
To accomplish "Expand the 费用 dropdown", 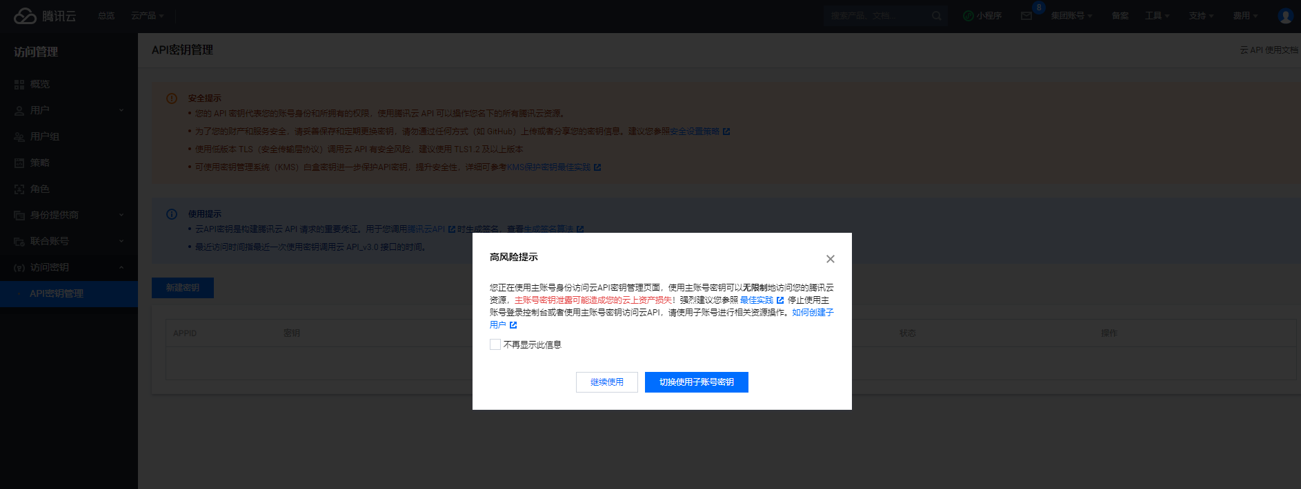I will pos(1245,16).
